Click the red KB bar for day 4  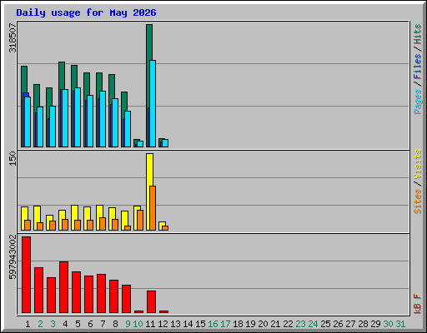point(63,287)
